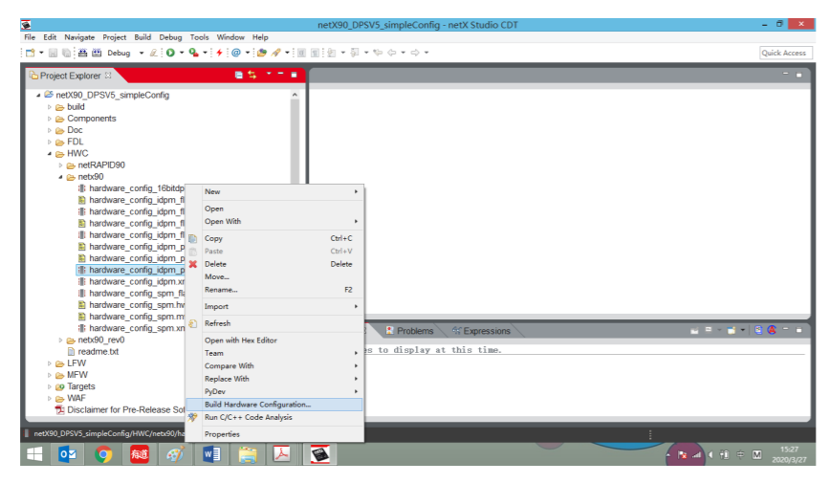The width and height of the screenshot is (829, 483).
Task: Click the Windows Start button
Action: click(x=34, y=454)
